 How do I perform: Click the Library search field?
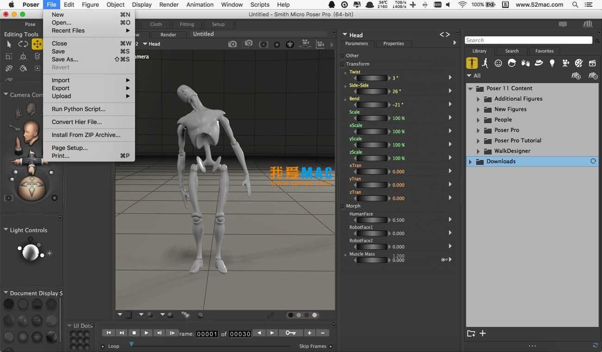coord(528,40)
